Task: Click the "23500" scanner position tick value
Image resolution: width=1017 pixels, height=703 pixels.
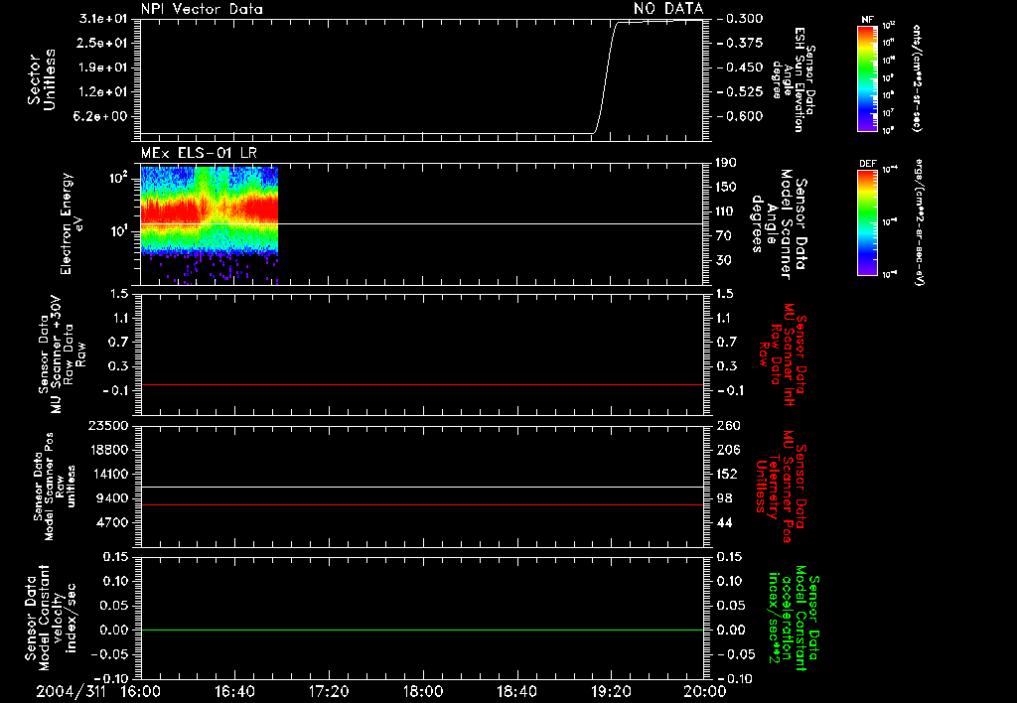Action: click(x=108, y=426)
